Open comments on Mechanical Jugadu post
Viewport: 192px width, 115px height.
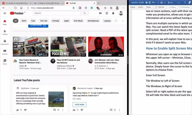[111, 110]
